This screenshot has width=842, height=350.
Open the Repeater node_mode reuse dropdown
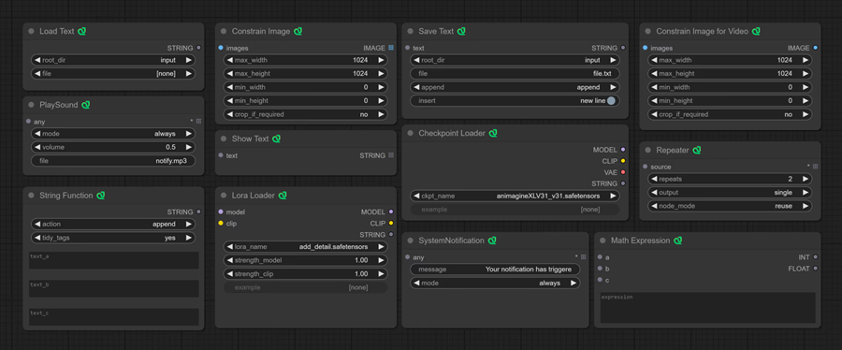(730, 206)
